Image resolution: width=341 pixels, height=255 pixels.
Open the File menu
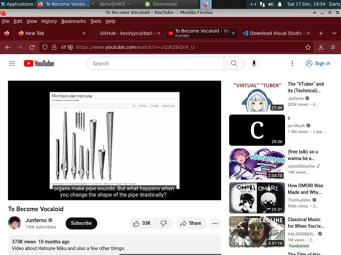(6, 21)
